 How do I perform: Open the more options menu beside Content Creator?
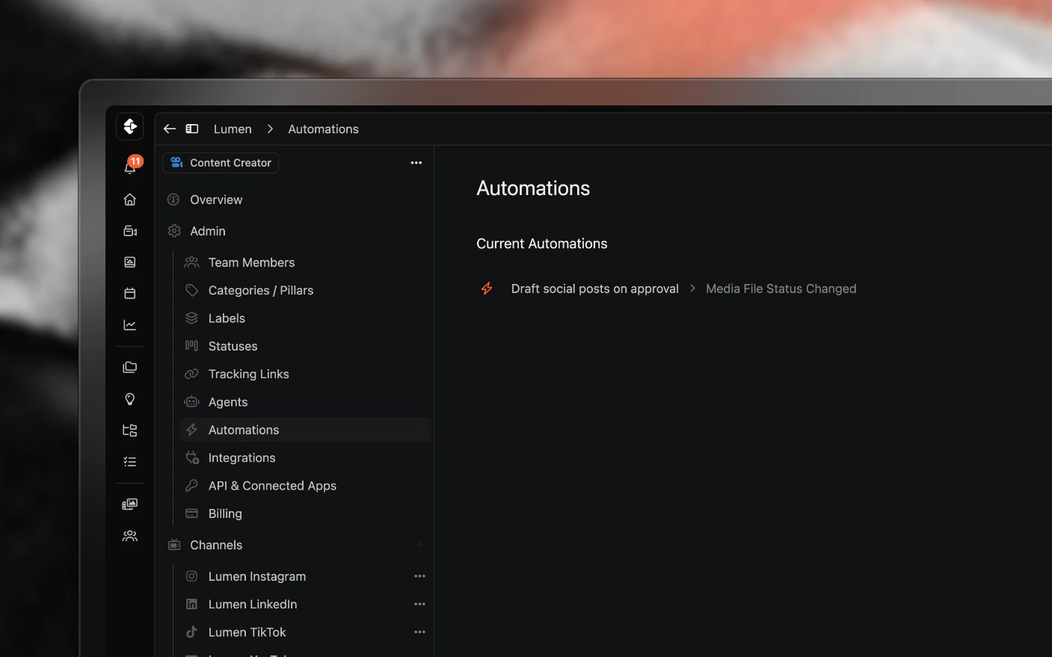point(416,163)
